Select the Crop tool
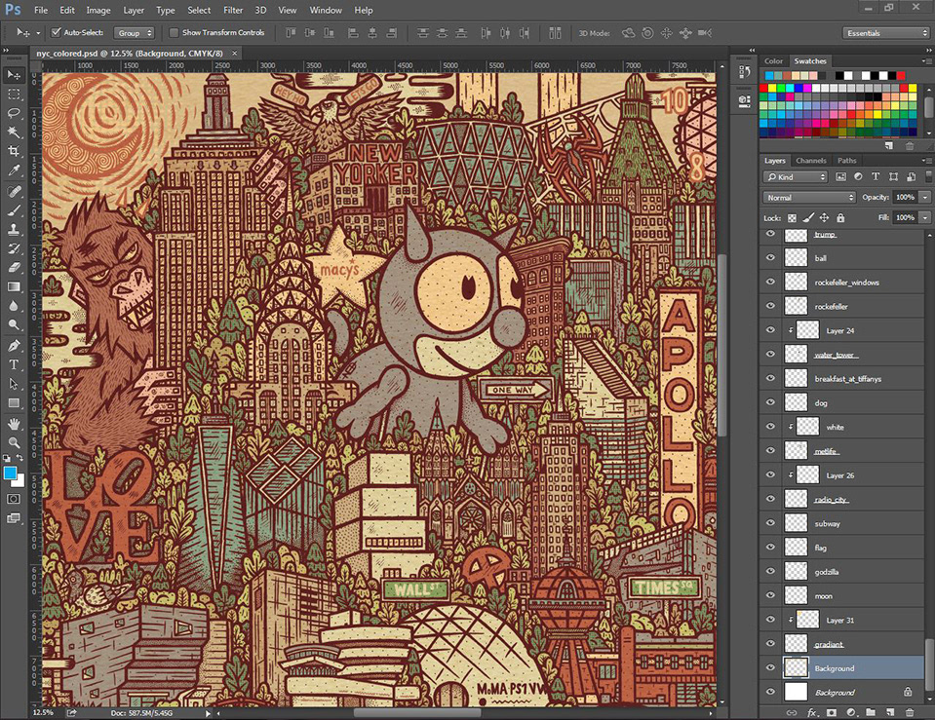This screenshot has height=720, width=935. pos(13,151)
